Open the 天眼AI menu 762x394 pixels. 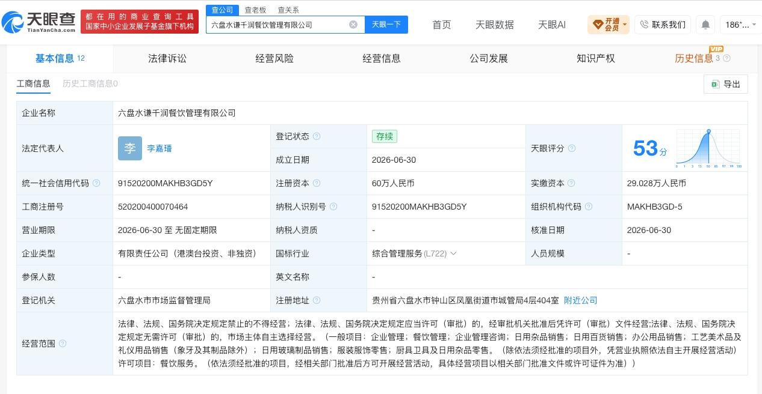pos(552,25)
